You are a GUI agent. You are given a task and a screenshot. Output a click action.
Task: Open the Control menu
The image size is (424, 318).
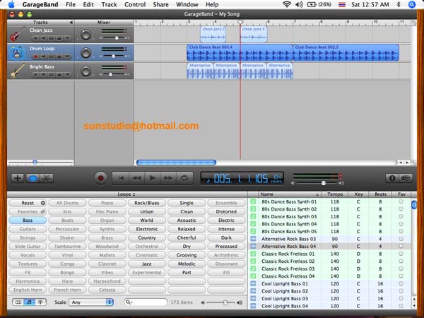[x=135, y=5]
